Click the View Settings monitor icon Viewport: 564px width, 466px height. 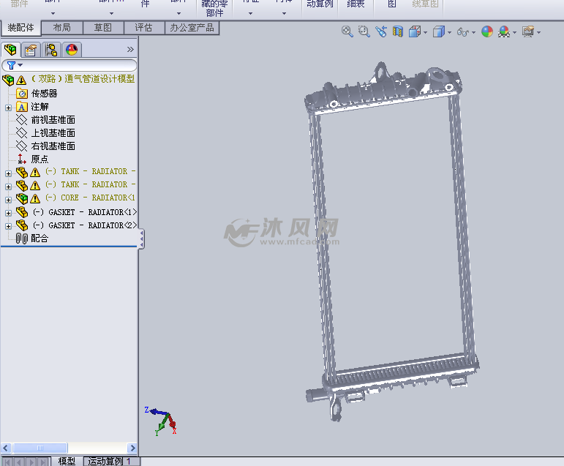(528, 31)
